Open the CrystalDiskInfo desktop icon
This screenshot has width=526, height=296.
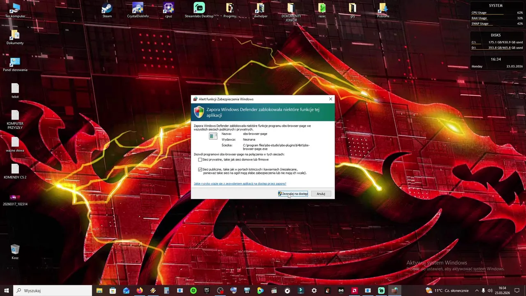click(x=138, y=10)
